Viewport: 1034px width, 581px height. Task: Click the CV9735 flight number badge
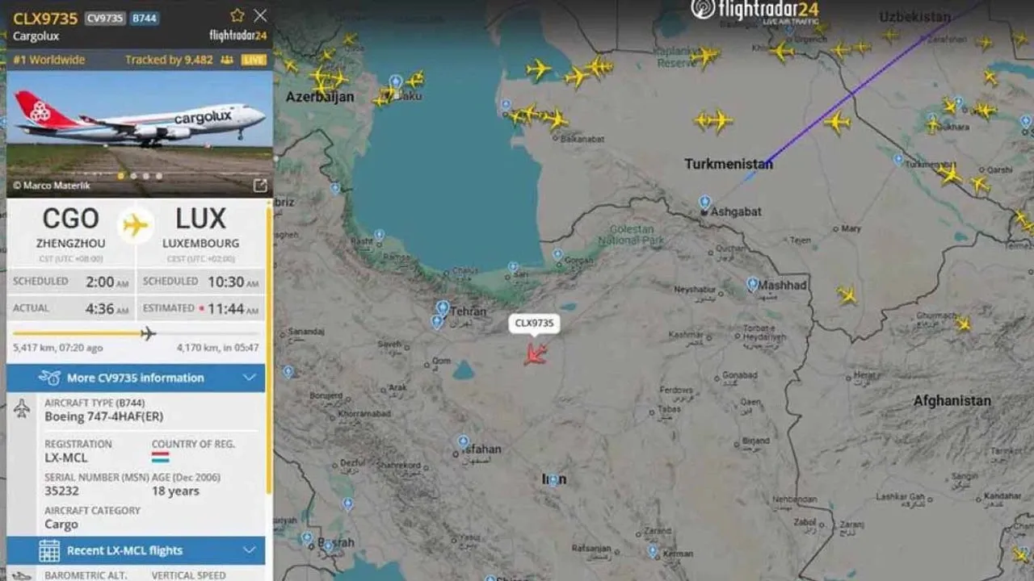(x=105, y=17)
